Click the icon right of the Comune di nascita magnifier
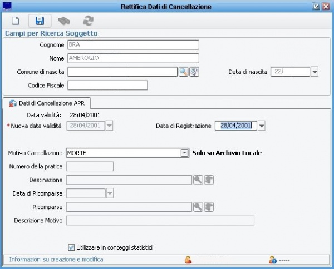Image resolution: width=334 pixels, height=269 pixels. click(194, 72)
